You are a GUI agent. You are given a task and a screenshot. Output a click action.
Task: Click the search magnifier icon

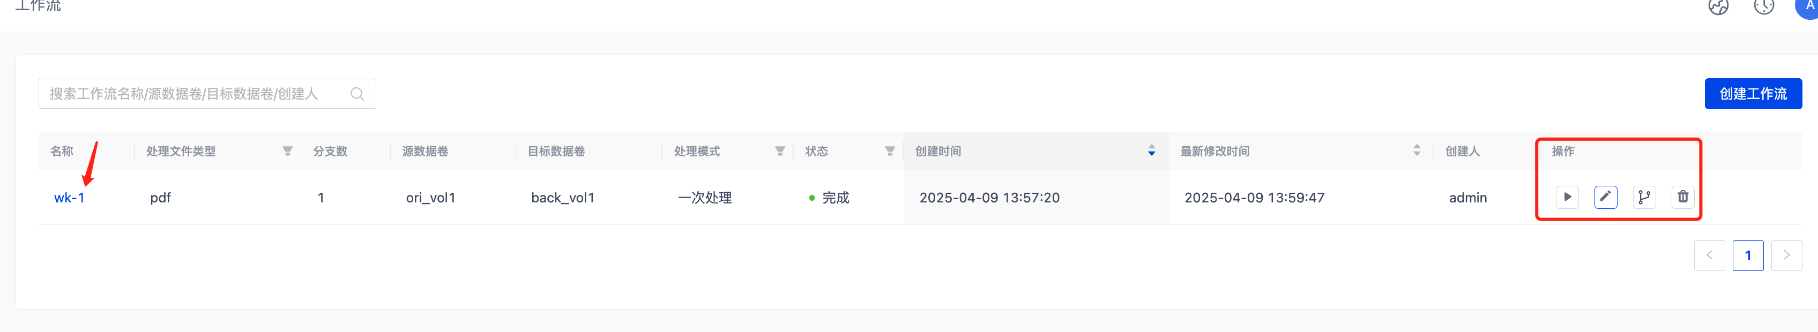(357, 94)
